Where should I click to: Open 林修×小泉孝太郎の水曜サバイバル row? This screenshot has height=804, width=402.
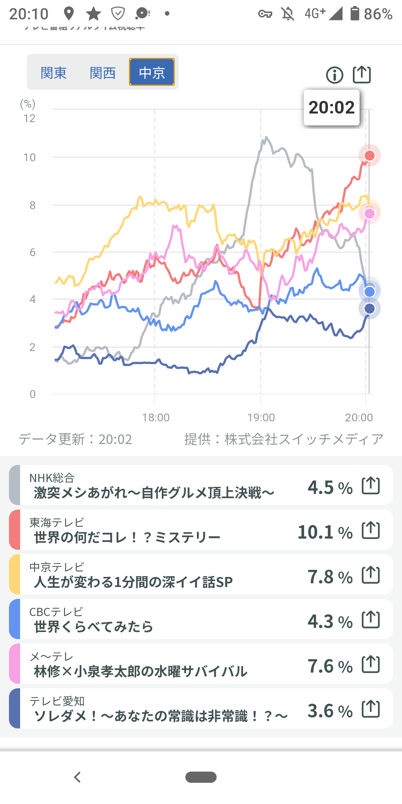[140, 671]
